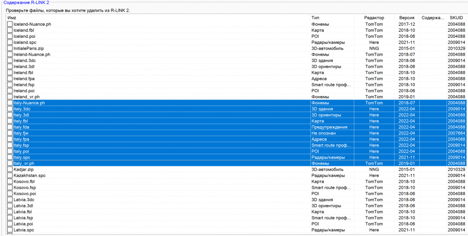Tick the Kadjar.zip checkbox

tap(10, 170)
